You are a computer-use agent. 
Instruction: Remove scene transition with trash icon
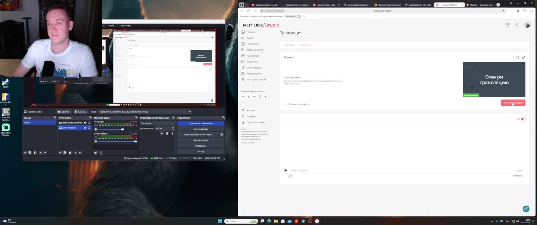[167, 133]
